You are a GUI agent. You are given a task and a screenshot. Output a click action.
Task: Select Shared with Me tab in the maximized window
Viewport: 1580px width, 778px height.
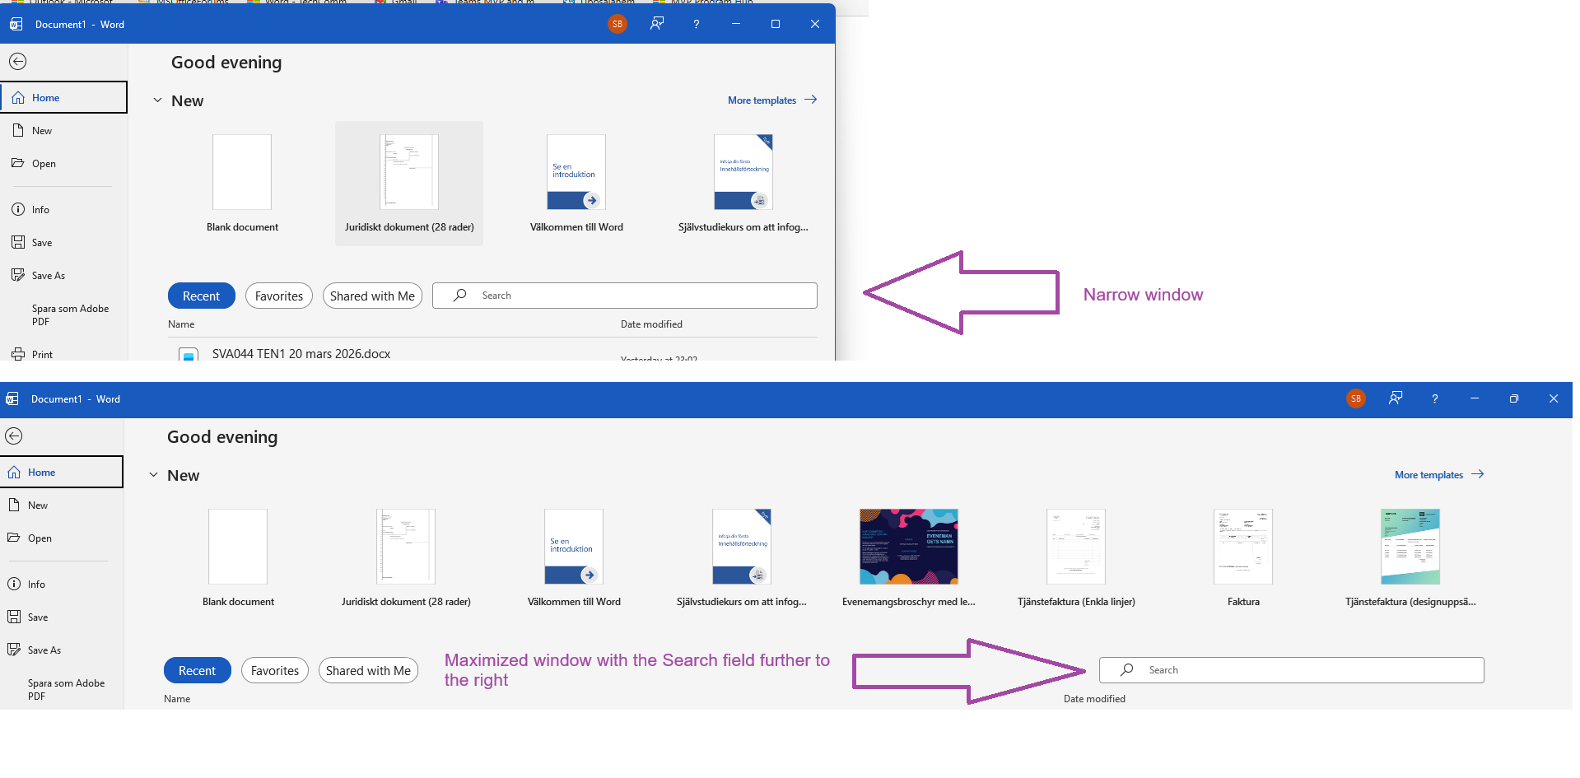coord(368,670)
